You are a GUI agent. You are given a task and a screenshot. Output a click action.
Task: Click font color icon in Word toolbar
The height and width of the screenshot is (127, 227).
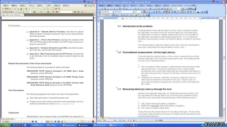(198, 12)
